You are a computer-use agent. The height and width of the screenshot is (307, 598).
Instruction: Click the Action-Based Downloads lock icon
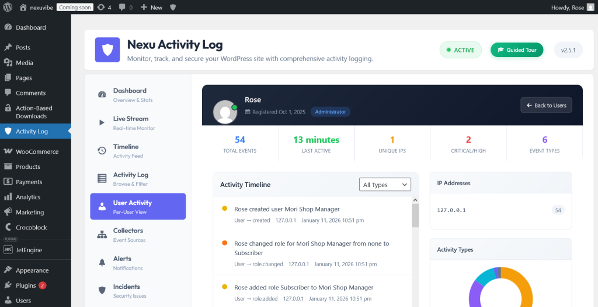(x=8, y=108)
